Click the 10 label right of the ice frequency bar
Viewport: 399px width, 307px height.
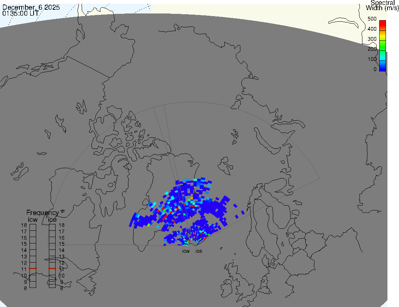pyautogui.click(x=62, y=276)
